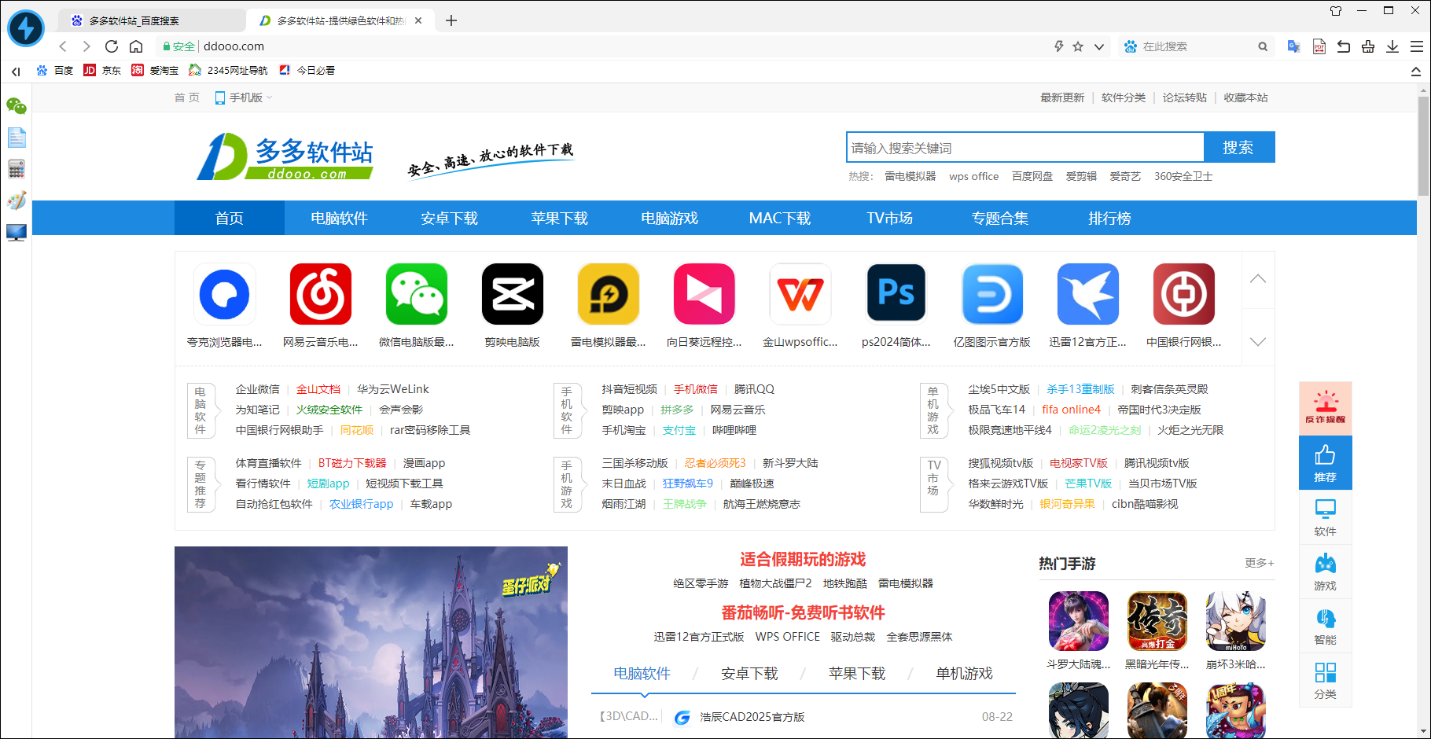This screenshot has height=739, width=1431.
Task: Collapse the left sidebar panel arrow
Action: point(16,71)
